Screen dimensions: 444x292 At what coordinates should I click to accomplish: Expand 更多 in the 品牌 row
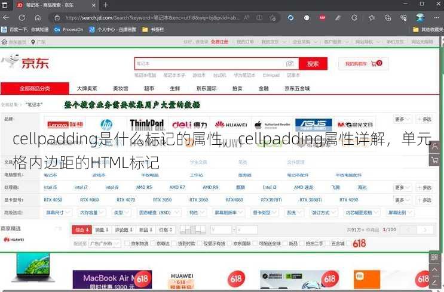[402, 119]
